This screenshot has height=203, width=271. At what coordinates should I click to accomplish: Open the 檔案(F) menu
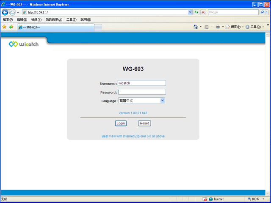click(8, 20)
